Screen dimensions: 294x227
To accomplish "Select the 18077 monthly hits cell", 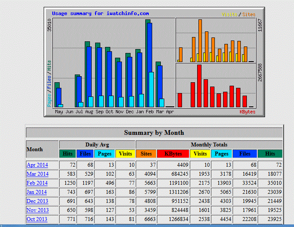I will 270,174.
